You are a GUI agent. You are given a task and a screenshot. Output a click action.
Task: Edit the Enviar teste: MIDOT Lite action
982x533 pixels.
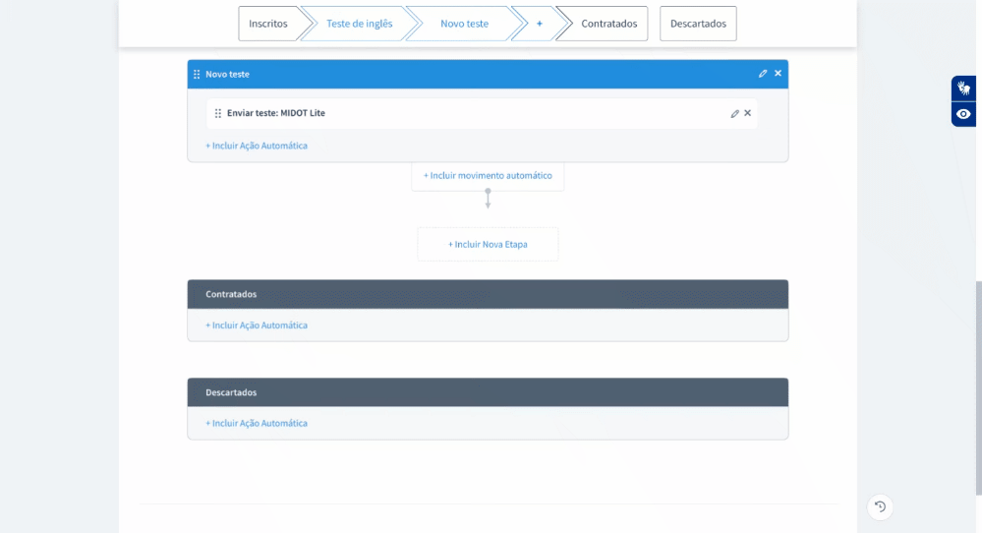point(734,113)
